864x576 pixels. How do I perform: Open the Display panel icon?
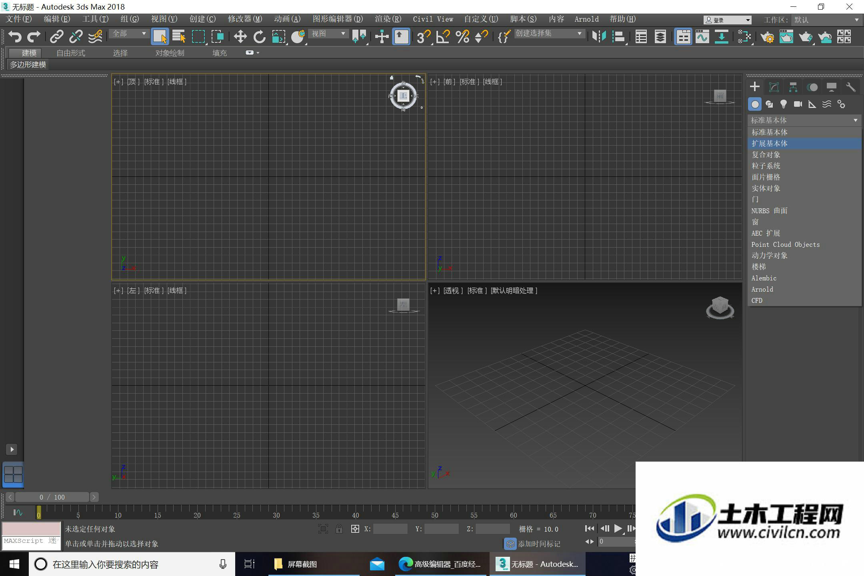pos(832,87)
